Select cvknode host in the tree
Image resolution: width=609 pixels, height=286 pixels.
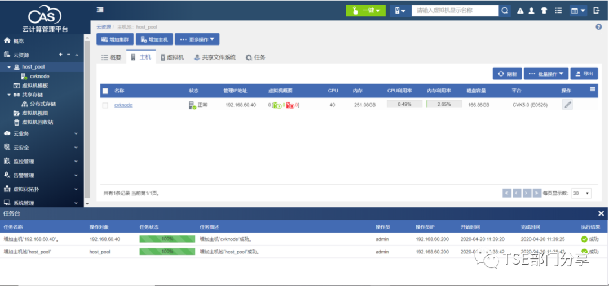pos(39,77)
